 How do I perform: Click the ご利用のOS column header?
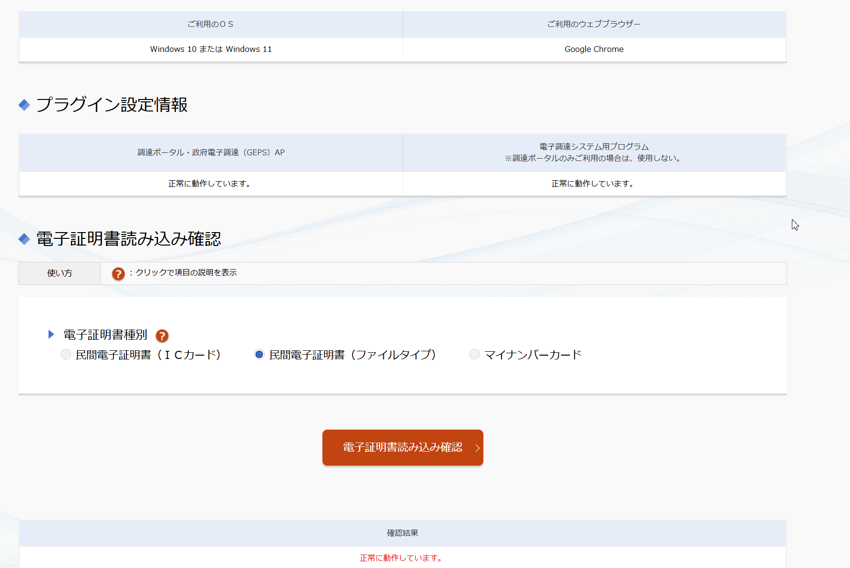point(210,24)
